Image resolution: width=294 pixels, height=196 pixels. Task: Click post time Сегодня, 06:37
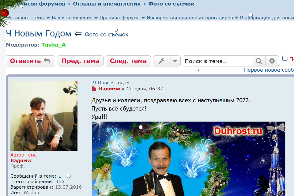coord(145,89)
